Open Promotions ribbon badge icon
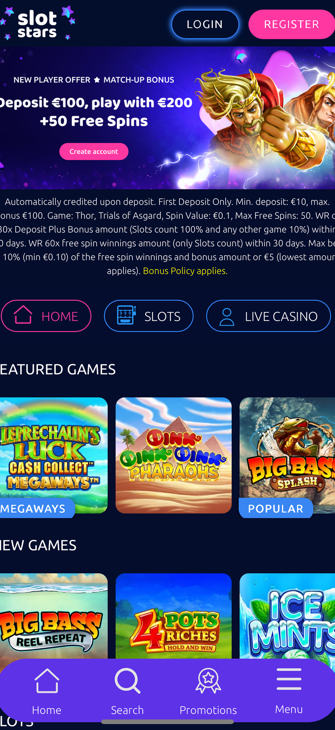 (x=208, y=681)
